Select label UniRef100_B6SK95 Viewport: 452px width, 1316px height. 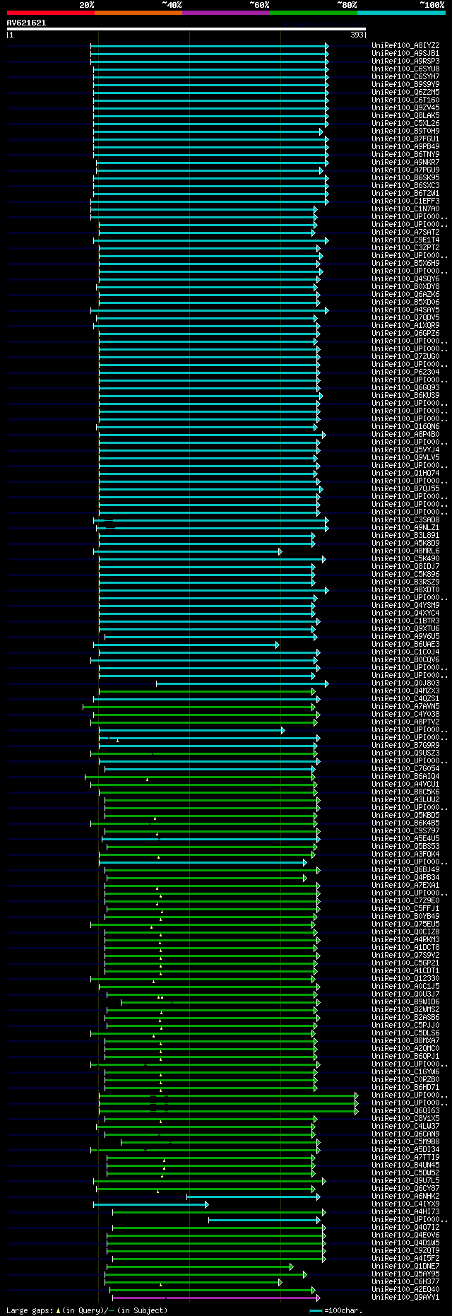[405, 177]
